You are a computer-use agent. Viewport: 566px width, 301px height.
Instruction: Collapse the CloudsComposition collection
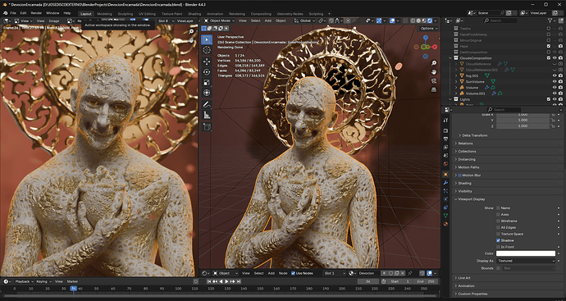450,58
